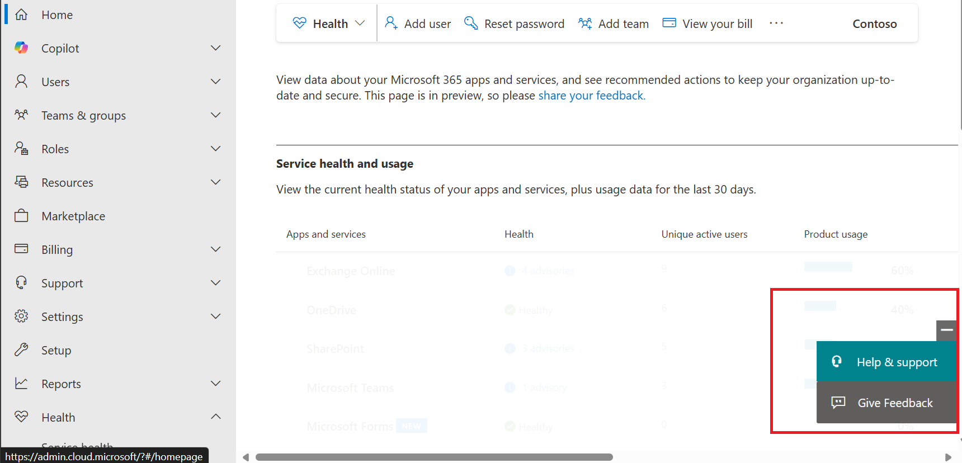Expand the Billing chevron
This screenshot has width=962, height=463.
[x=215, y=249]
